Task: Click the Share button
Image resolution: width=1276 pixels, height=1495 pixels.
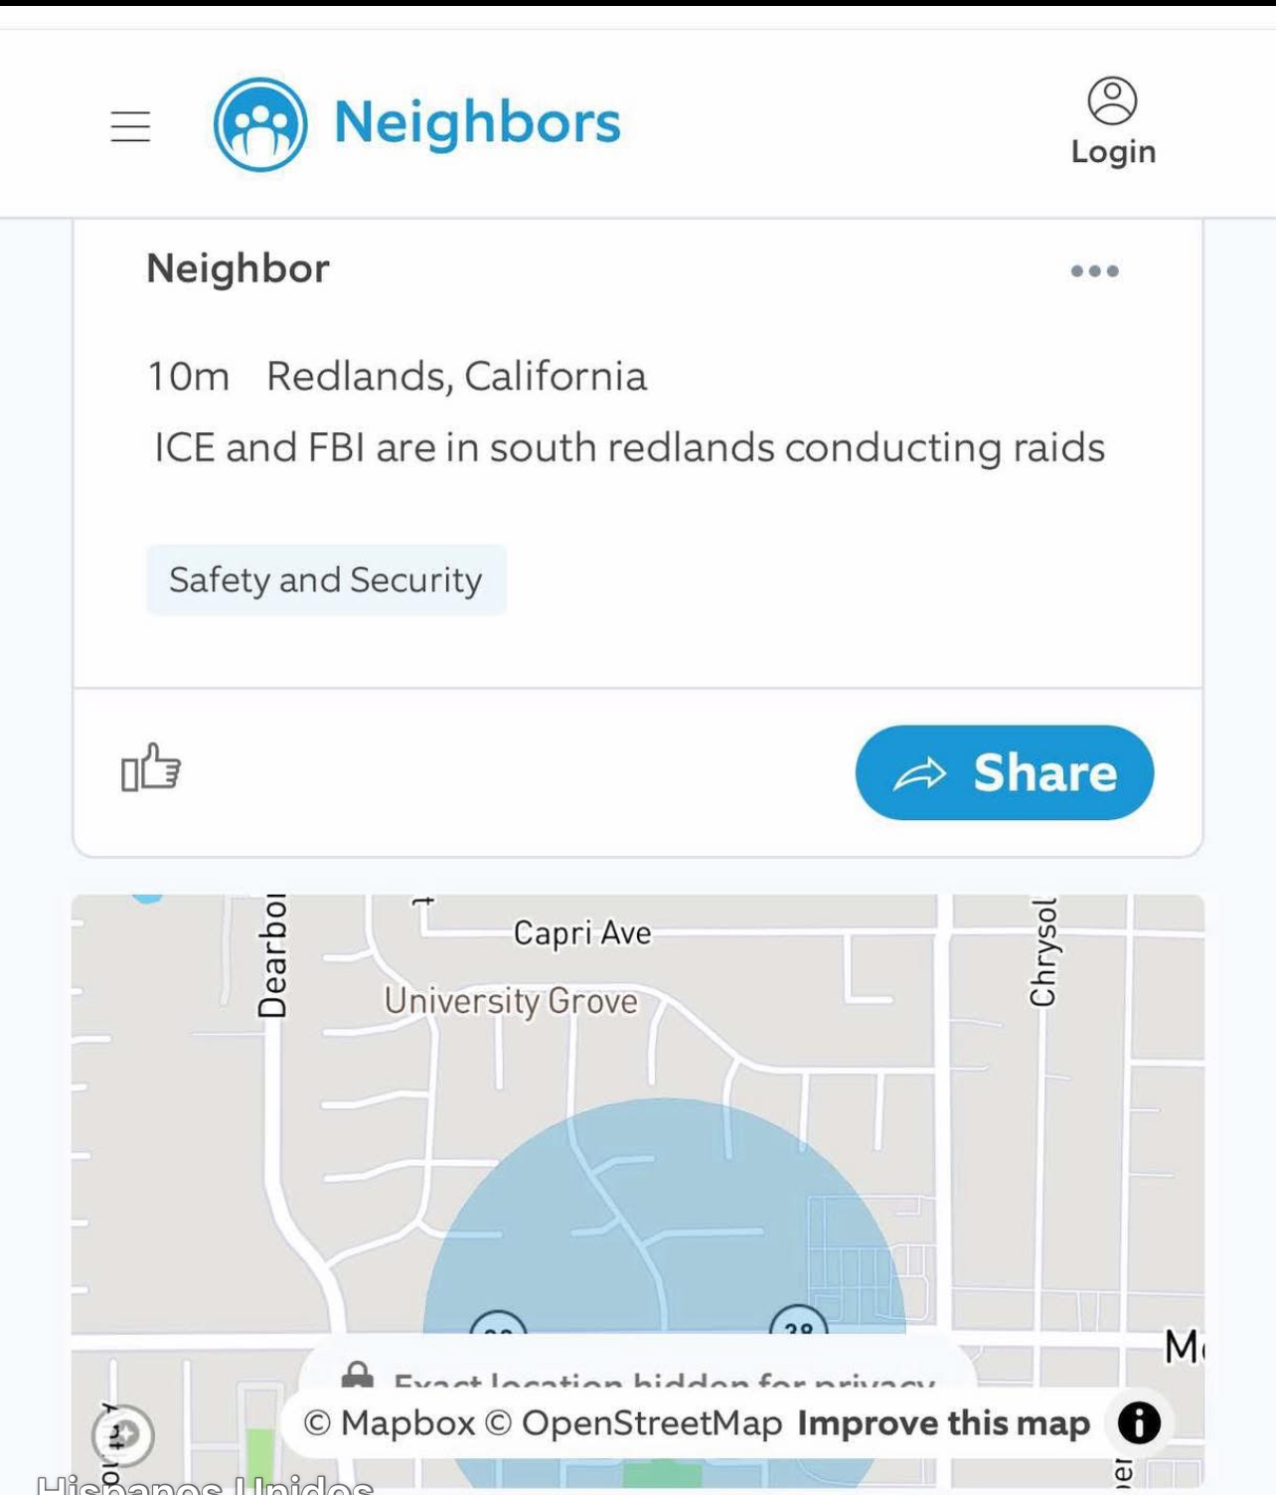Action: point(1004,772)
